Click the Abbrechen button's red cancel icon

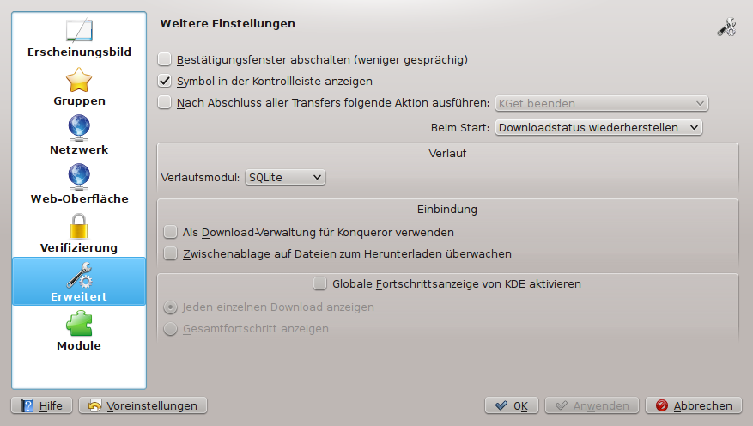(662, 406)
